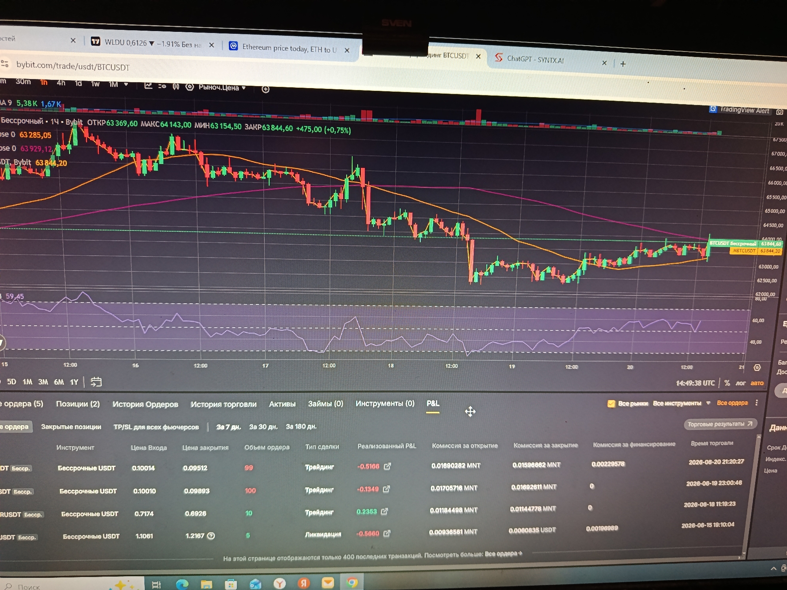Open 'История Ордеров' tab
787x590 pixels.
145,404
